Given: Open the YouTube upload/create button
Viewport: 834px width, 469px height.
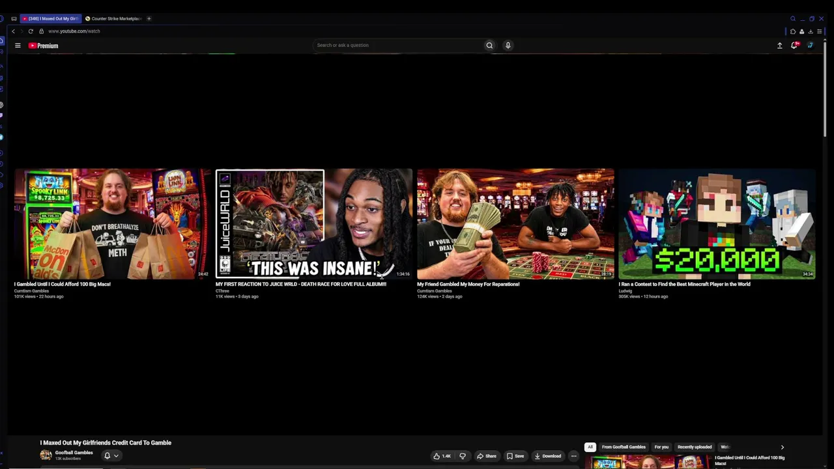Looking at the screenshot, I should coord(779,46).
